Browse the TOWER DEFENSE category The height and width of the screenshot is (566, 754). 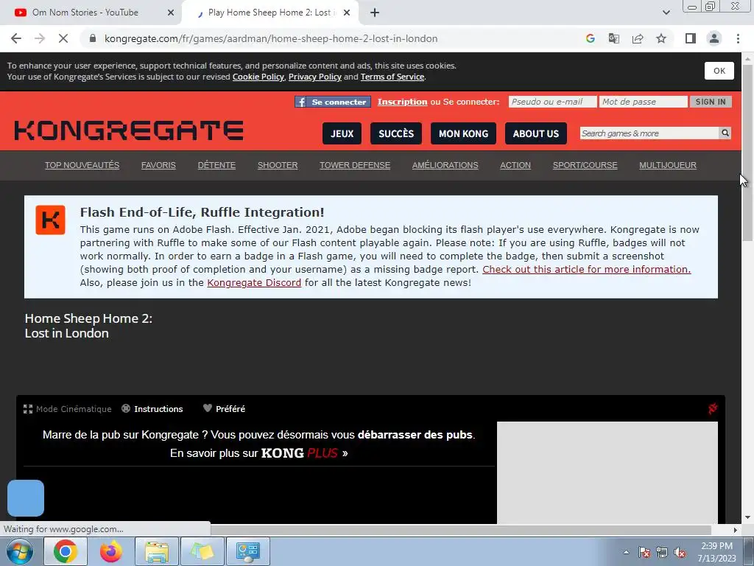coord(355,165)
